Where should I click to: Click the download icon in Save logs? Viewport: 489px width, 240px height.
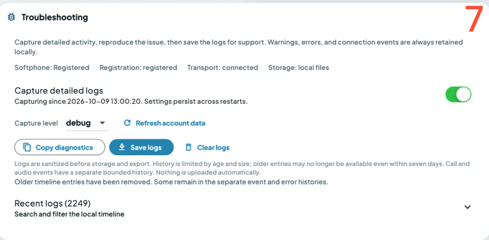pos(122,147)
